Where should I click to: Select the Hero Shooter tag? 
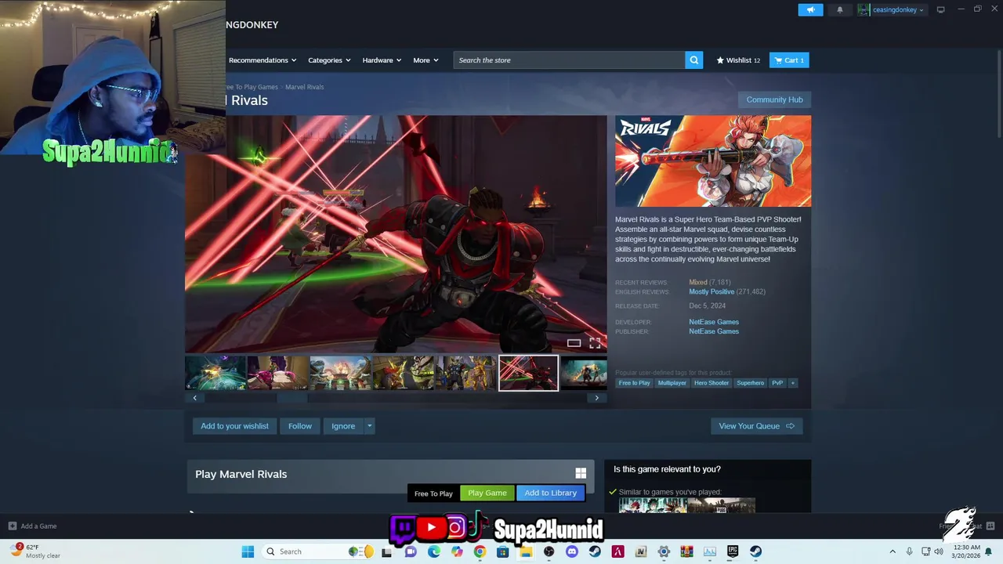[712, 383]
